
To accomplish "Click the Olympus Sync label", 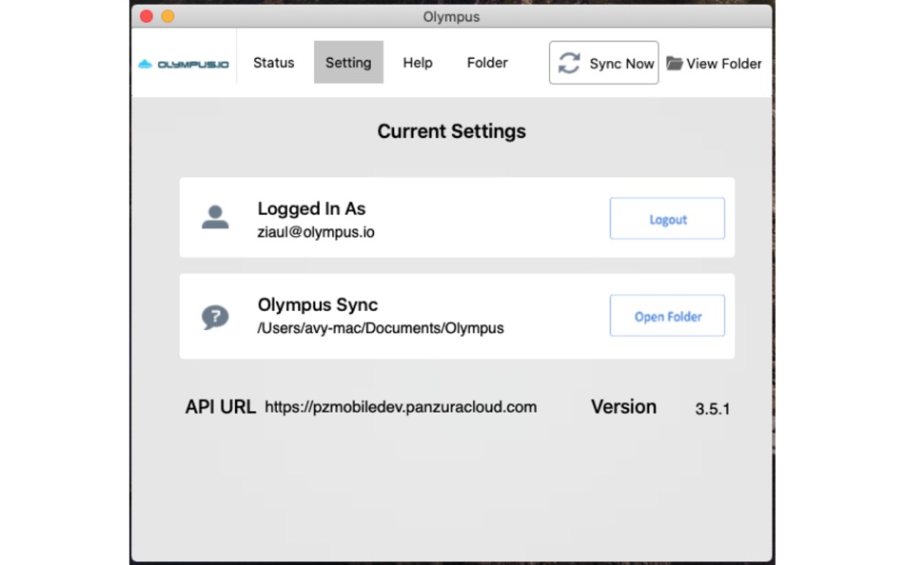I will [318, 304].
